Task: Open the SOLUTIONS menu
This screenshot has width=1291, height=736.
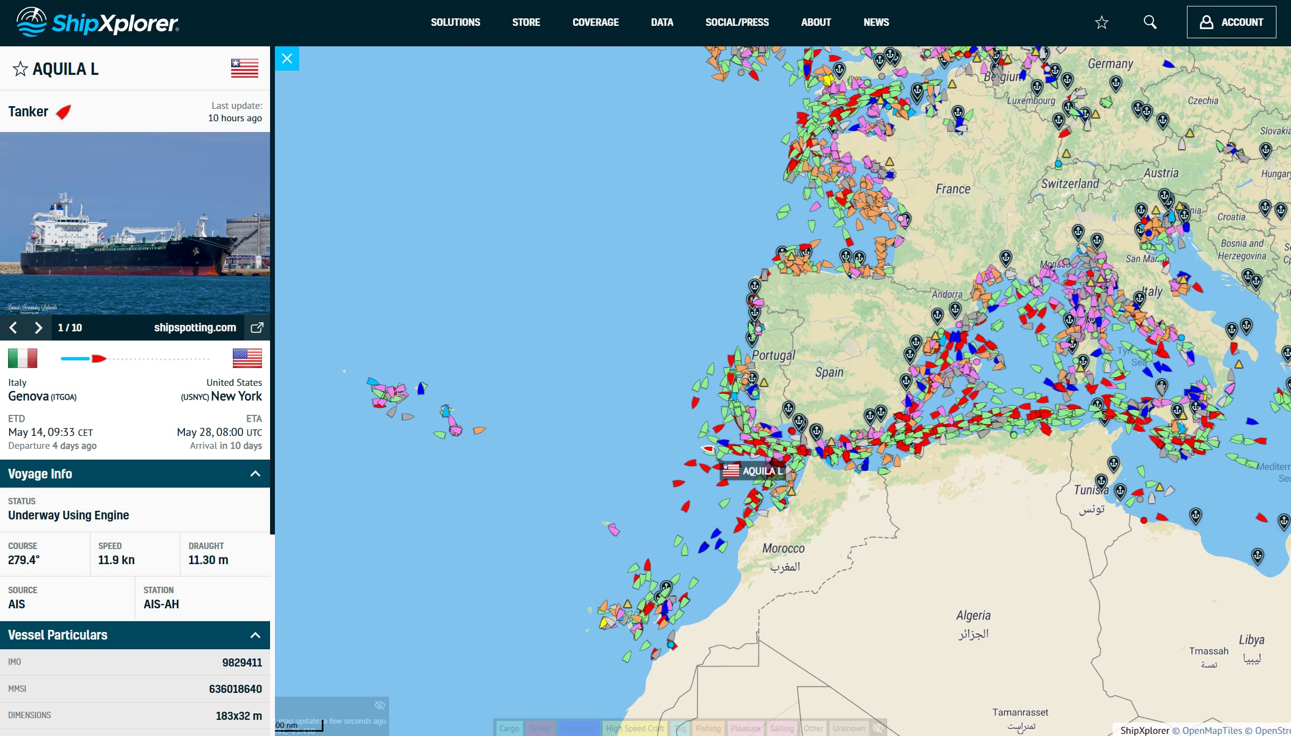Action: pyautogui.click(x=455, y=22)
